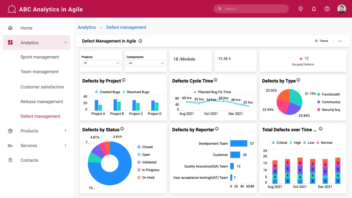Open Team management from the sidebar

point(40,71)
